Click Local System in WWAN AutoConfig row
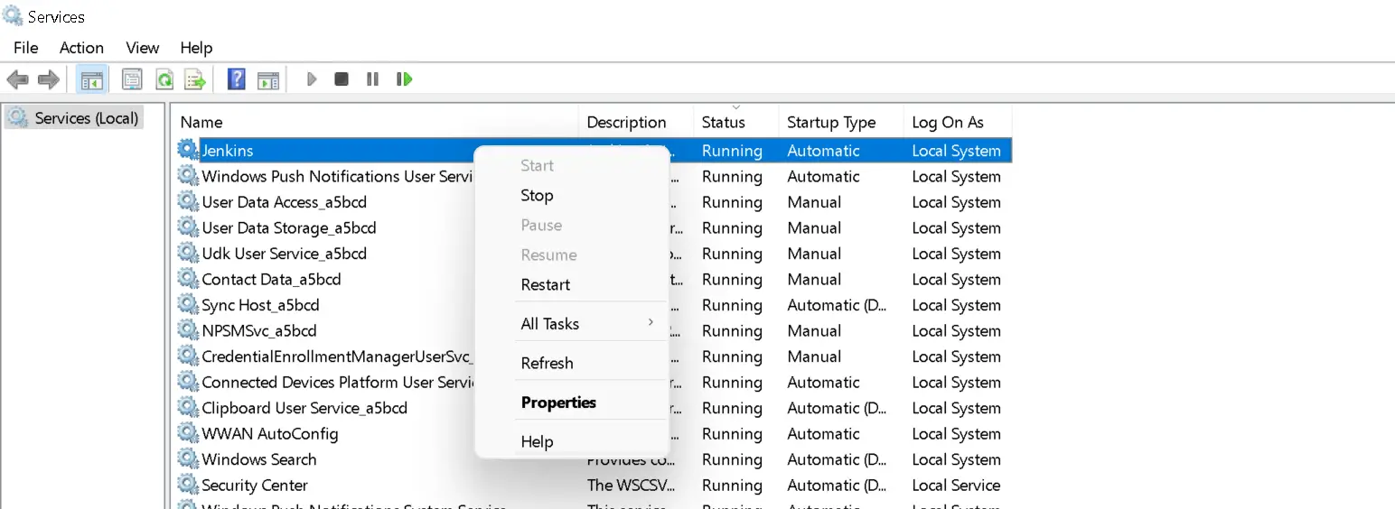This screenshot has height=509, width=1395. point(956,433)
